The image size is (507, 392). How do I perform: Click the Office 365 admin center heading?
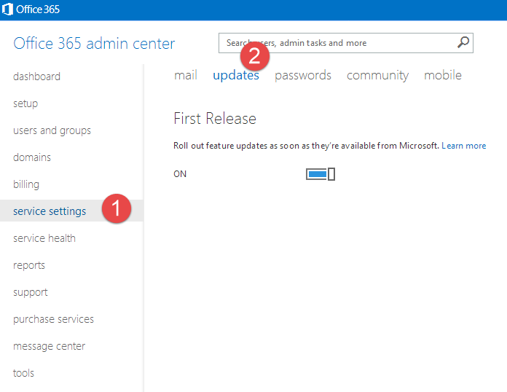tap(94, 43)
